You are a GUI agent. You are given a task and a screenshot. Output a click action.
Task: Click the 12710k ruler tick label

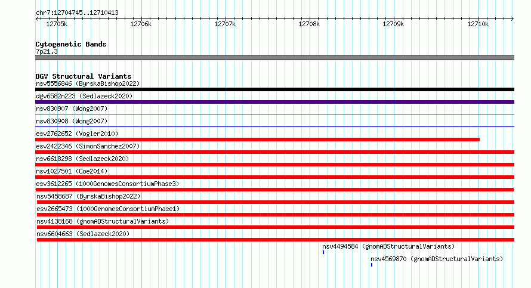[478, 24]
